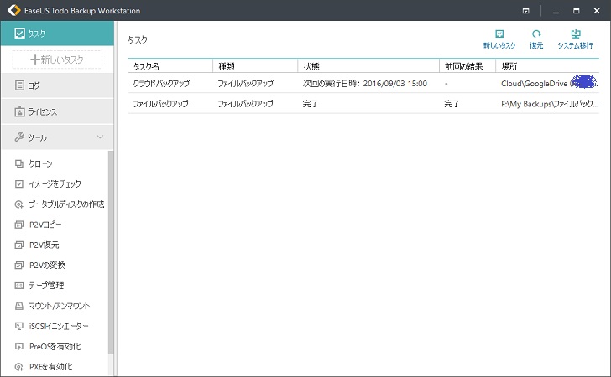Click 次回の実行日時: 2016/09/03 15:00 status
The image size is (611, 377).
365,83
